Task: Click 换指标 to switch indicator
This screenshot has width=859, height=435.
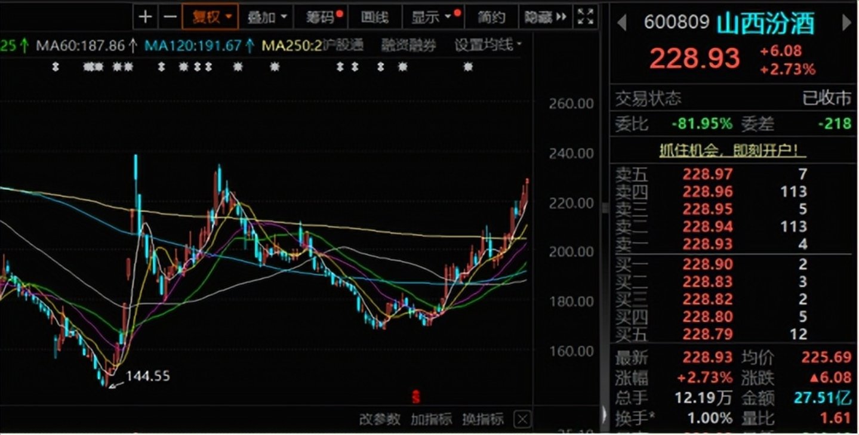Action: [483, 419]
